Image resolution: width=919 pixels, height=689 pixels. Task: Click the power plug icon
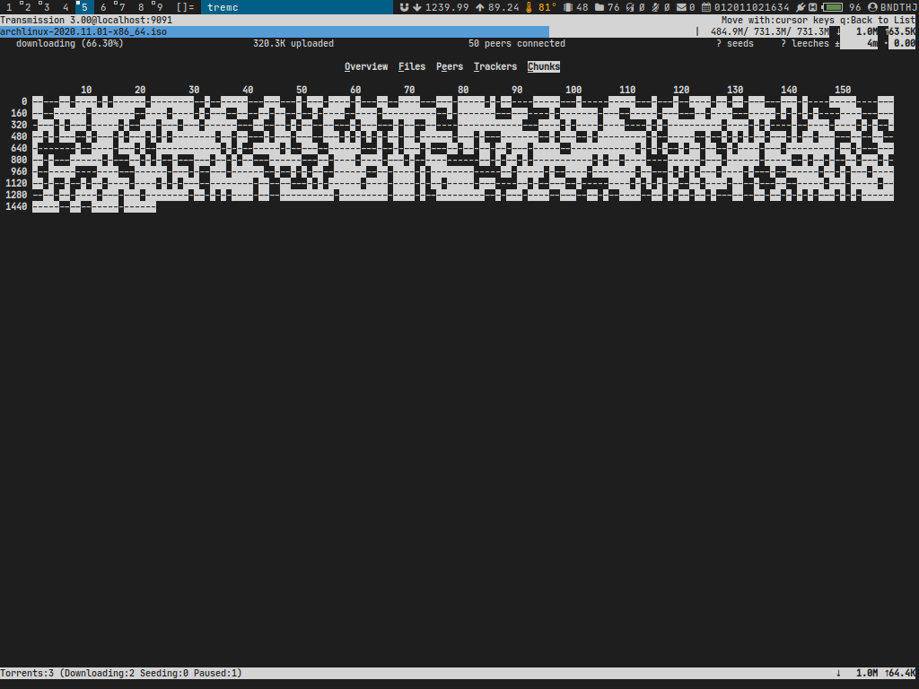[x=800, y=7]
